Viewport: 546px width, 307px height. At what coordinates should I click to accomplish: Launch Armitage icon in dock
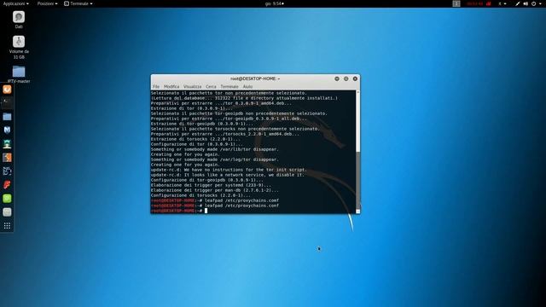(7, 144)
